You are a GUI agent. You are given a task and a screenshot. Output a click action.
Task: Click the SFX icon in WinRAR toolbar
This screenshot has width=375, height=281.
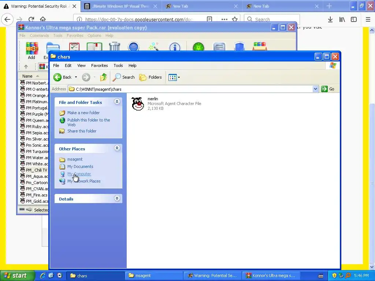tap(260, 46)
